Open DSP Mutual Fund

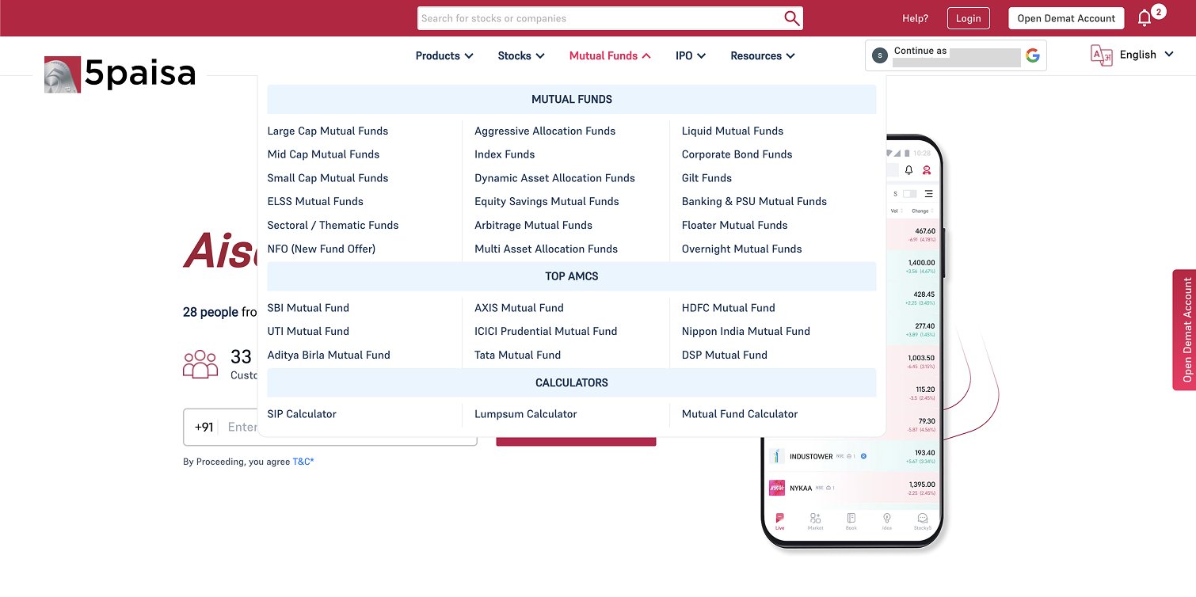(725, 355)
